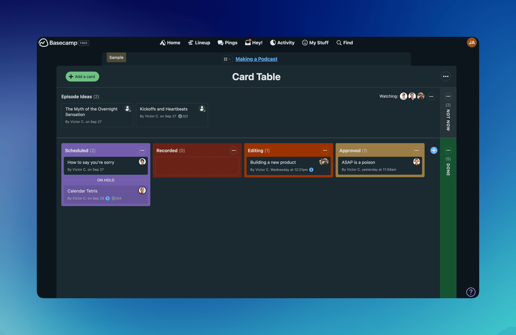Open Scheduled column options menu
This screenshot has height=335, width=516.
coord(142,150)
